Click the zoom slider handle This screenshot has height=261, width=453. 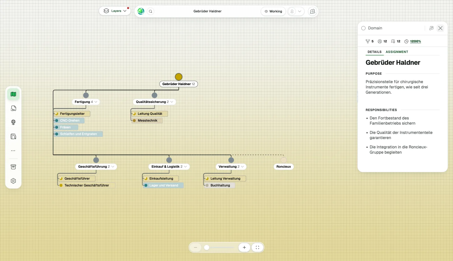pyautogui.click(x=207, y=247)
